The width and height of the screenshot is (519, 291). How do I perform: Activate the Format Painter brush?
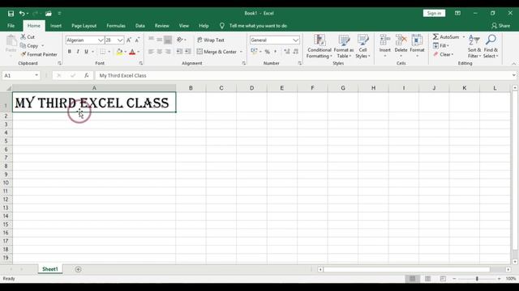click(24, 54)
